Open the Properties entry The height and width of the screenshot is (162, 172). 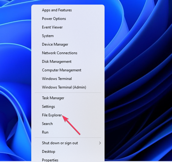click(x=50, y=160)
